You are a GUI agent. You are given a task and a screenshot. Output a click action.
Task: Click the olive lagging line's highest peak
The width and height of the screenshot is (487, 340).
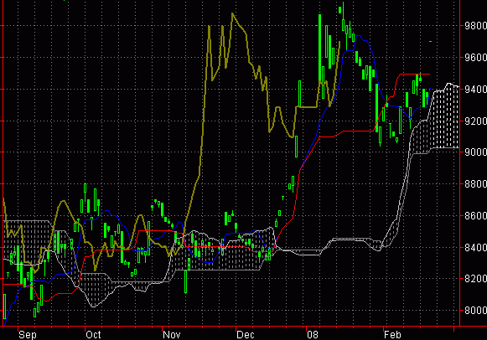point(232,14)
